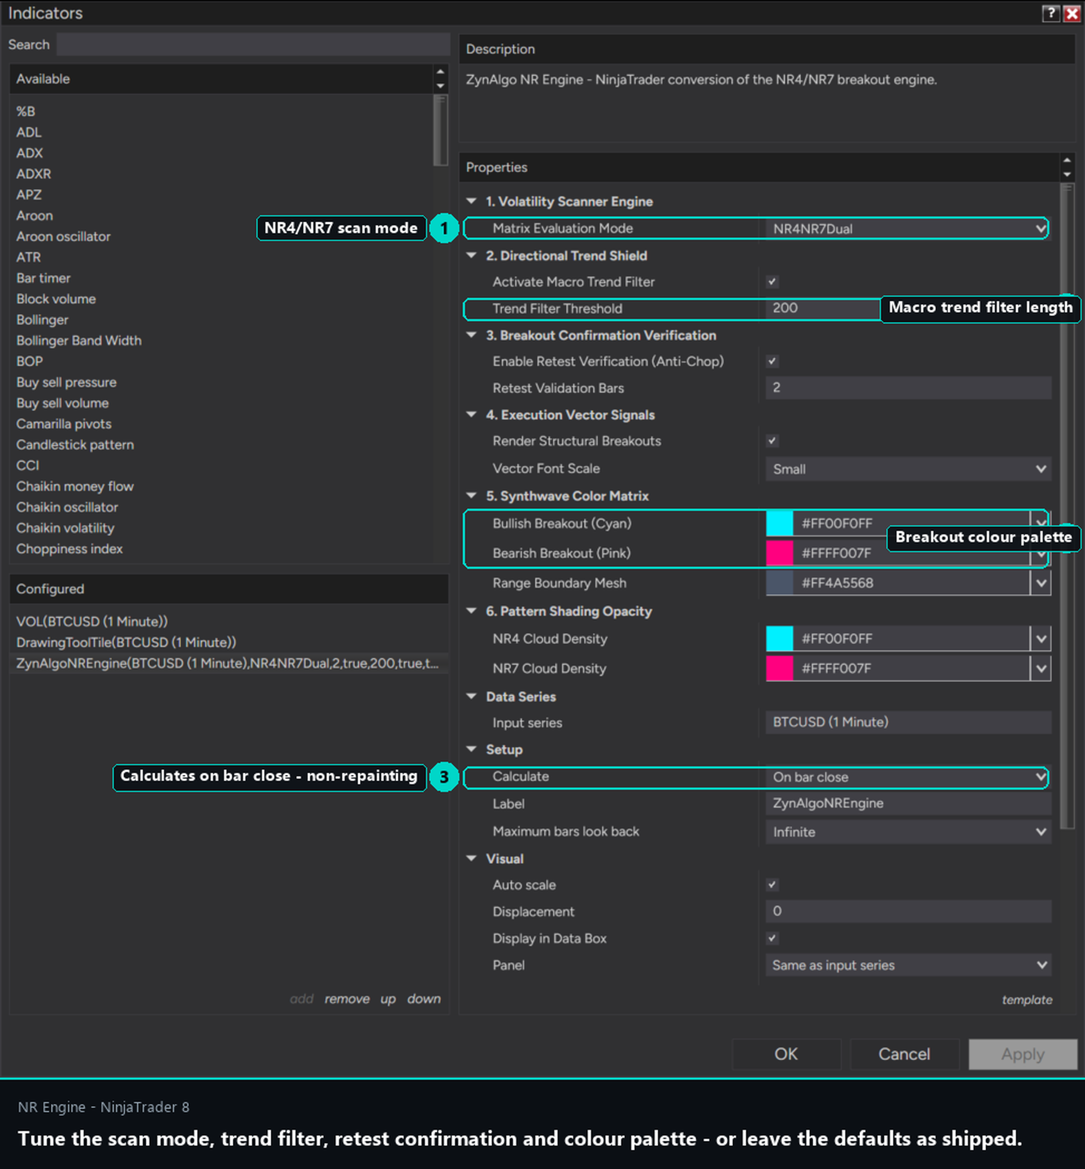Viewport: 1085px width, 1169px height.
Task: Click the remove link
Action: (347, 999)
